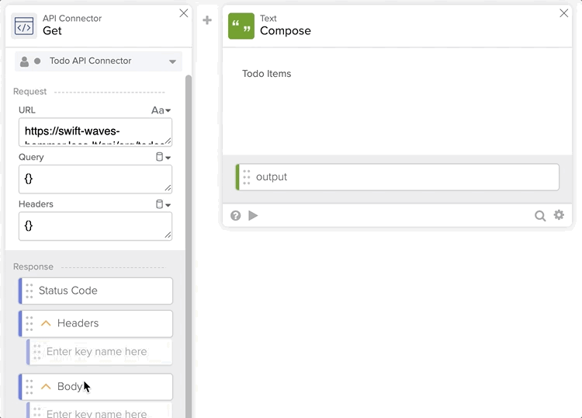This screenshot has width=582, height=418.
Task: Click the search magnifier icon
Action: tap(540, 215)
